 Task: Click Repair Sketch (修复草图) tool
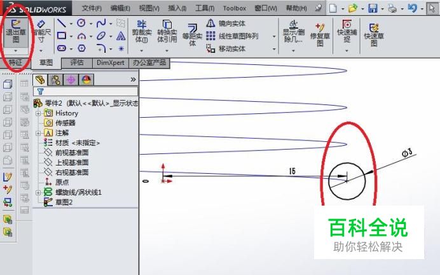pos(320,35)
